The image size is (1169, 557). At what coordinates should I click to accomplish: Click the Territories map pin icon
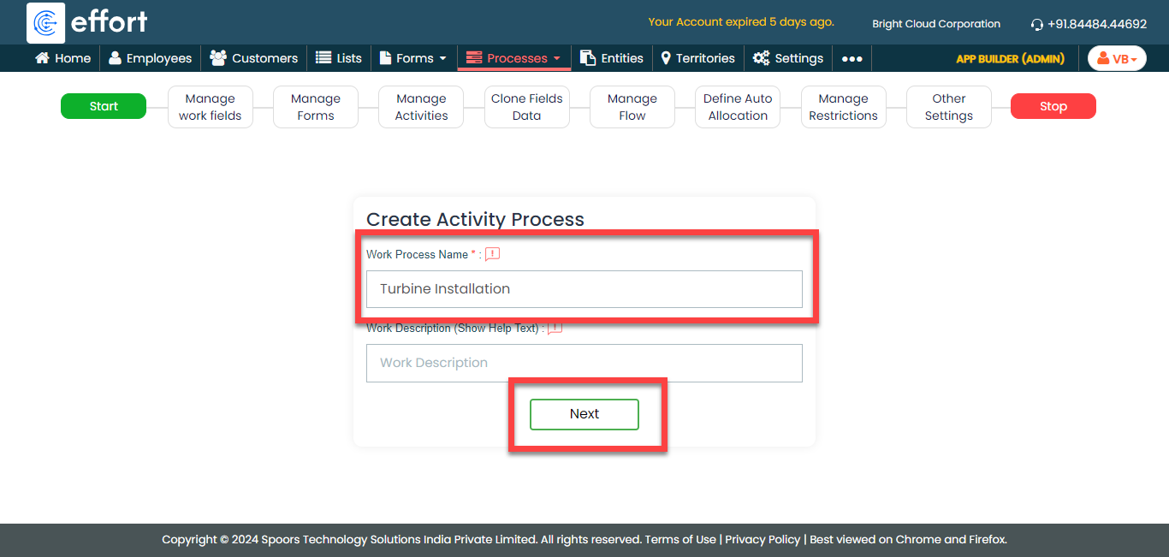[x=666, y=58]
